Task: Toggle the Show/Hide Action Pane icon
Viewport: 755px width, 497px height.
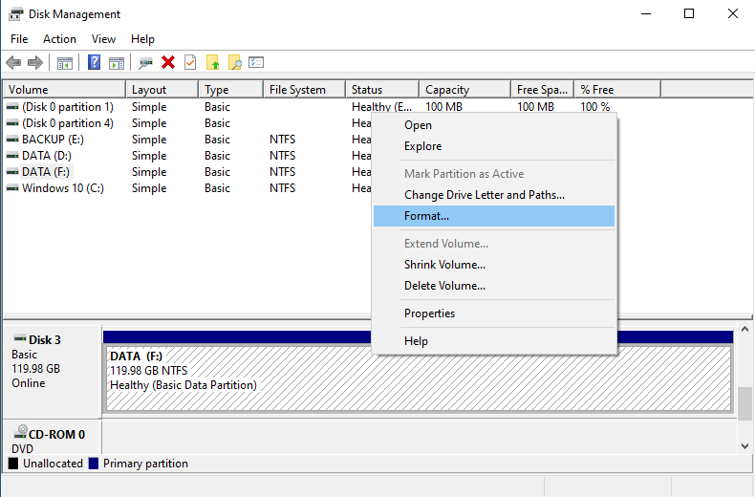Action: (x=117, y=63)
